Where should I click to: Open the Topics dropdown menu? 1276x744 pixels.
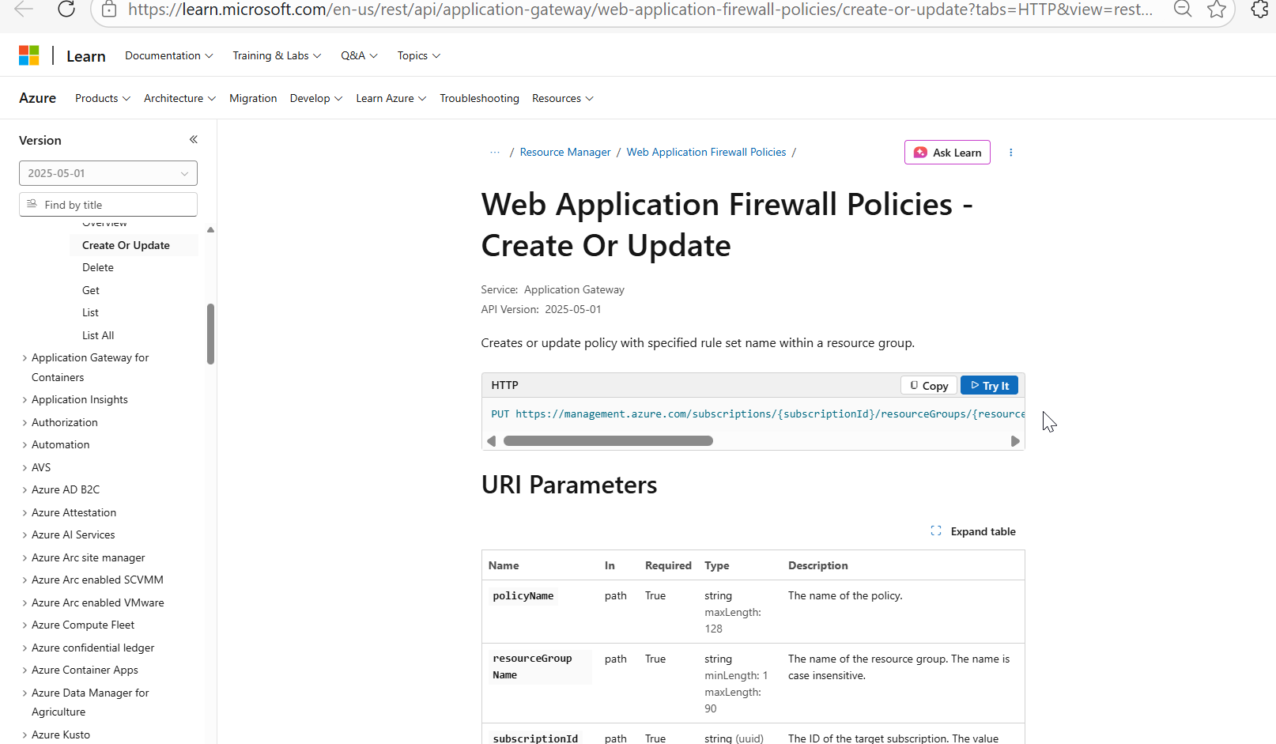tap(419, 55)
